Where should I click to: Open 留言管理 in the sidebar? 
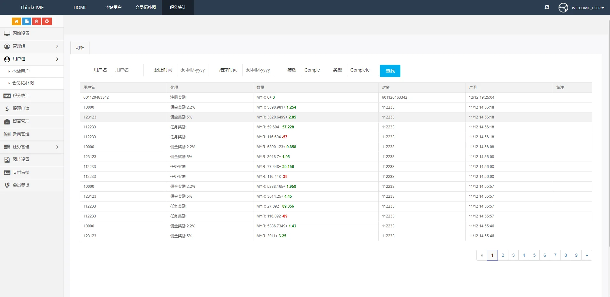21,121
